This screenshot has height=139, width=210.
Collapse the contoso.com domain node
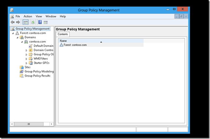(x=22, y=42)
